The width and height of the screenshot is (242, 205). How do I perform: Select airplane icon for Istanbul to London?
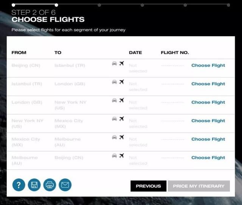tap(122, 82)
